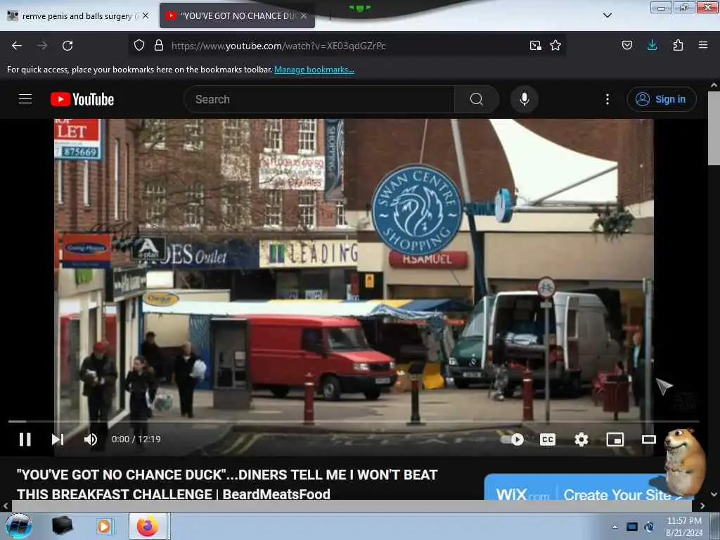Sign in to YouTube

661,99
